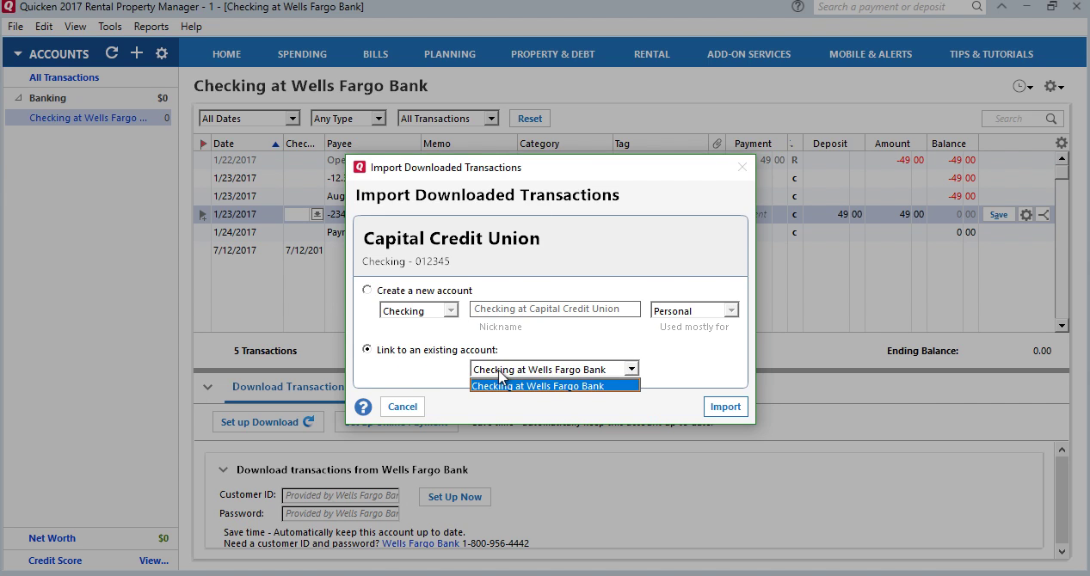Save the selected transaction
The image size is (1090, 576).
coord(998,215)
